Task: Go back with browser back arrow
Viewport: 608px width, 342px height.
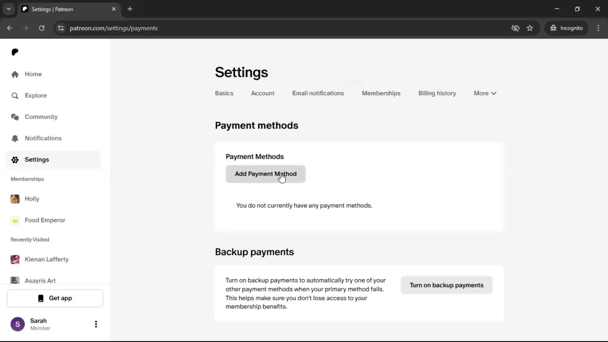Action: tap(10, 28)
